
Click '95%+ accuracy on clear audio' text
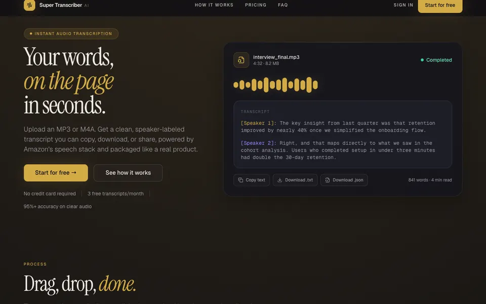[x=58, y=207]
